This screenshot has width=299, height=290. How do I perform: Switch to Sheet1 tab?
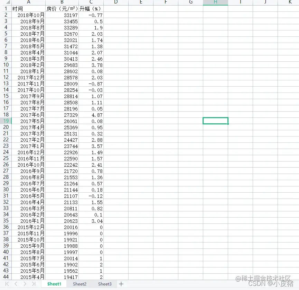click(54, 284)
